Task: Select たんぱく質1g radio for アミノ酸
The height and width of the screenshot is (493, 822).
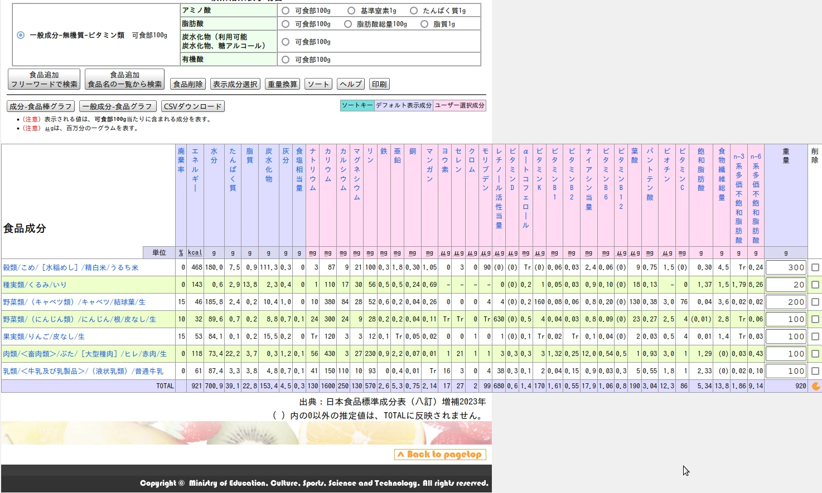Action: point(414,9)
